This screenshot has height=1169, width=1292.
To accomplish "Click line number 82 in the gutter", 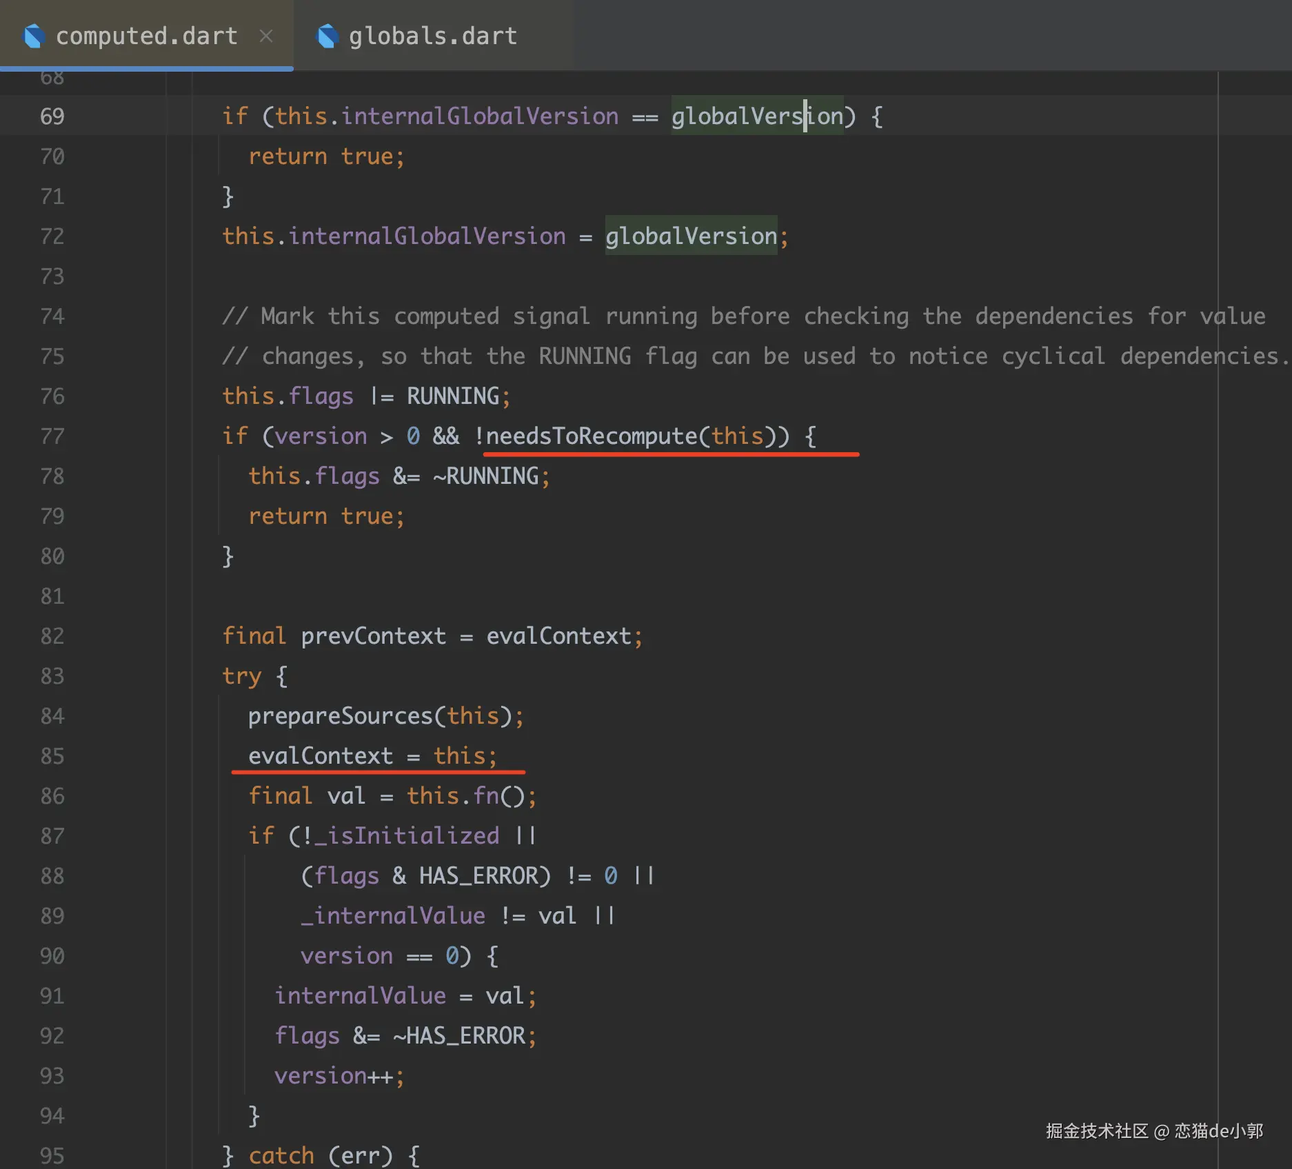I will pos(52,636).
